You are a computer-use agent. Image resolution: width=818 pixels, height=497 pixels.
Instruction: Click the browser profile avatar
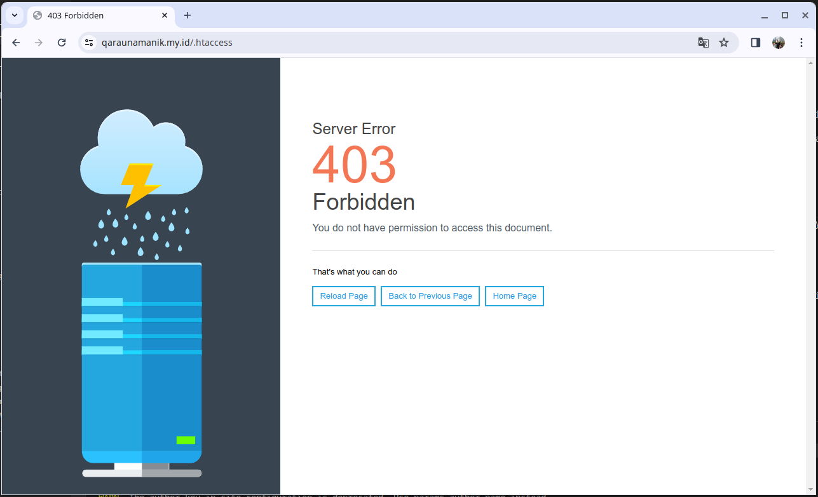pos(778,43)
